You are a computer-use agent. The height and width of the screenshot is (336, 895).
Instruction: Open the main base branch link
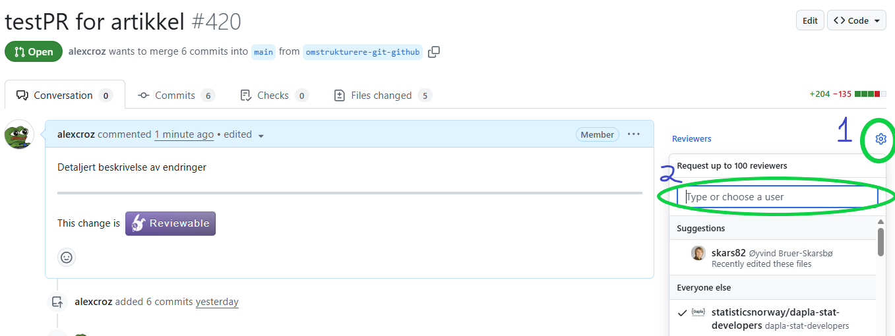pos(263,52)
